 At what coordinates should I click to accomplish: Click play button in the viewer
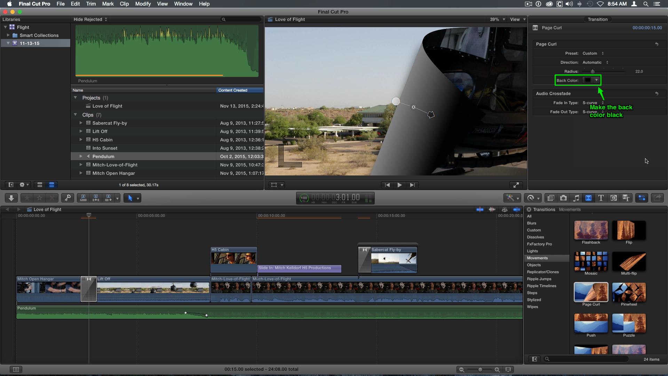tap(399, 185)
